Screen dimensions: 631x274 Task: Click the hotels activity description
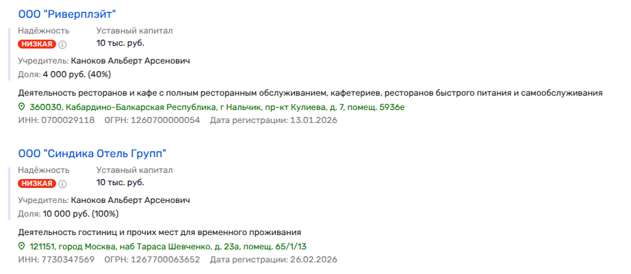[159, 232]
